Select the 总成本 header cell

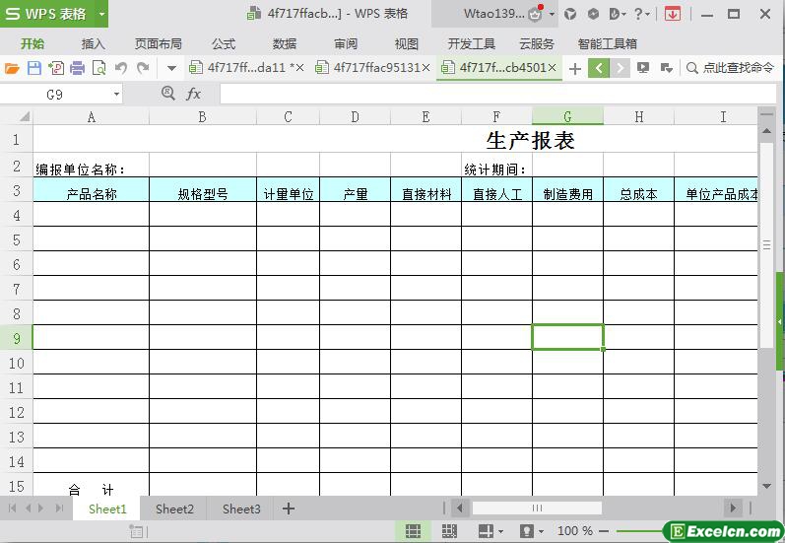[639, 190]
